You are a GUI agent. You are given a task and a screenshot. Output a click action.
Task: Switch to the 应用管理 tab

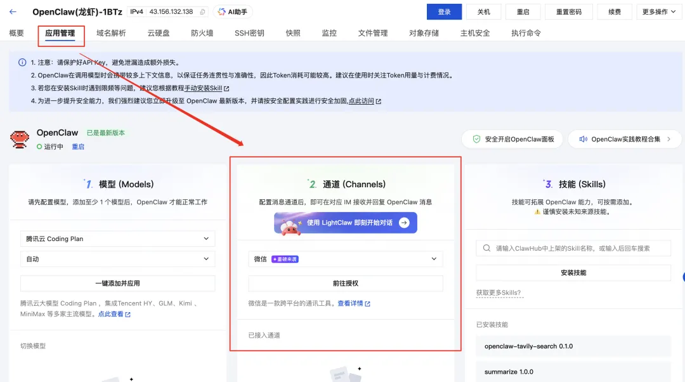click(x=60, y=33)
